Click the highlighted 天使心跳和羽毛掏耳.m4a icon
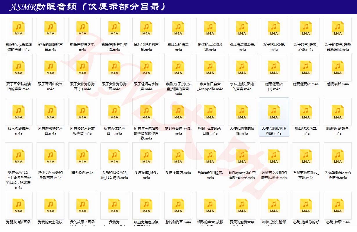The height and width of the screenshot is (232, 357). 274,112
